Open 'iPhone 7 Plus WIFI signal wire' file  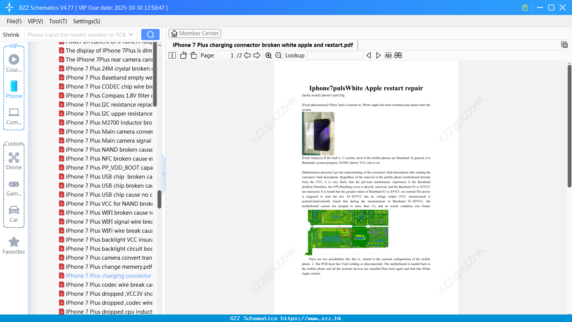tap(106, 222)
